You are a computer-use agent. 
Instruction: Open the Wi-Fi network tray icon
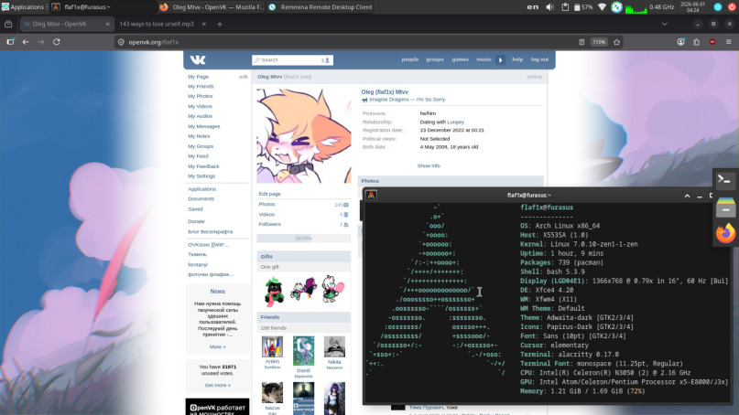(x=602, y=7)
